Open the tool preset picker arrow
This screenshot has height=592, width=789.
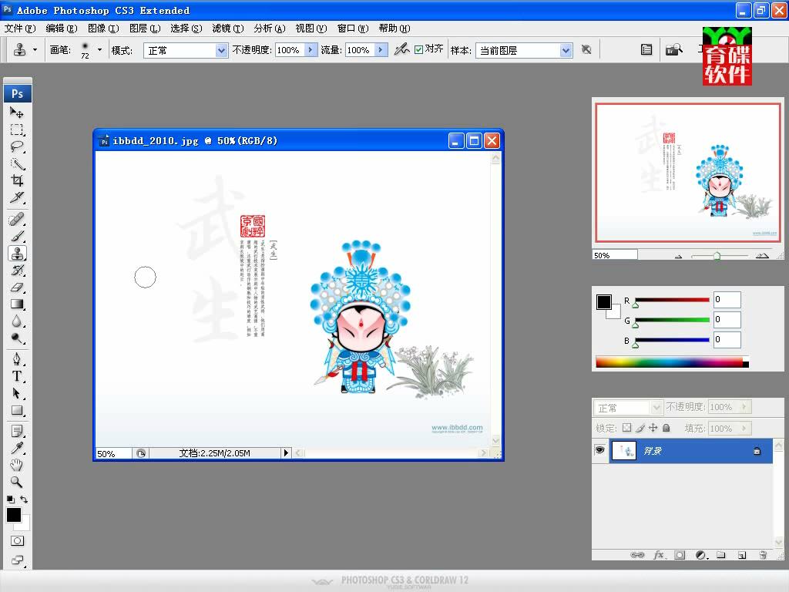click(x=35, y=49)
